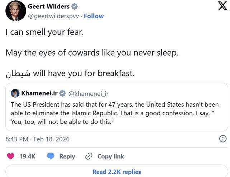The image size is (230, 177).
Task: Click the Khamenei.ir avatar in the quoted post
Action: 15,93
